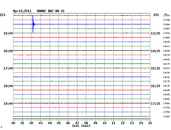Click the DC offset value "18130"

[167, 86]
